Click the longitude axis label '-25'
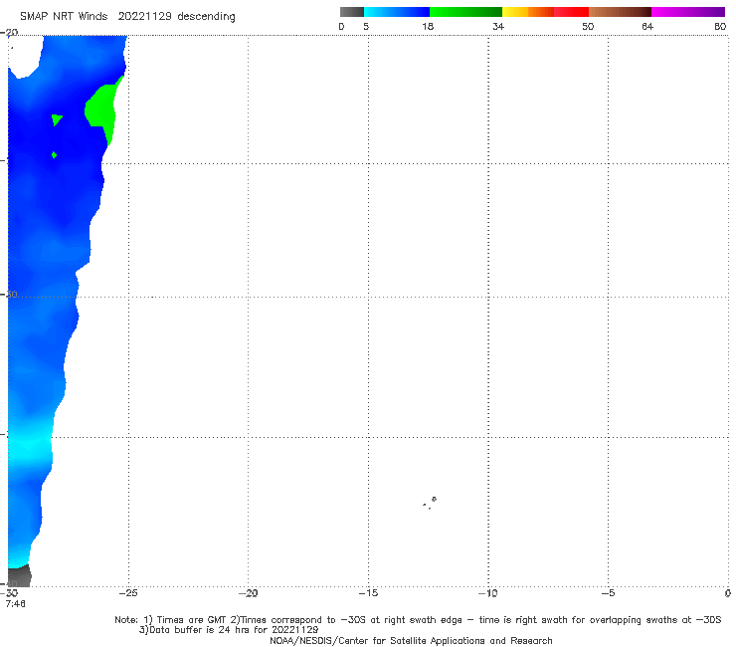The width and height of the screenshot is (736, 647). click(x=128, y=593)
